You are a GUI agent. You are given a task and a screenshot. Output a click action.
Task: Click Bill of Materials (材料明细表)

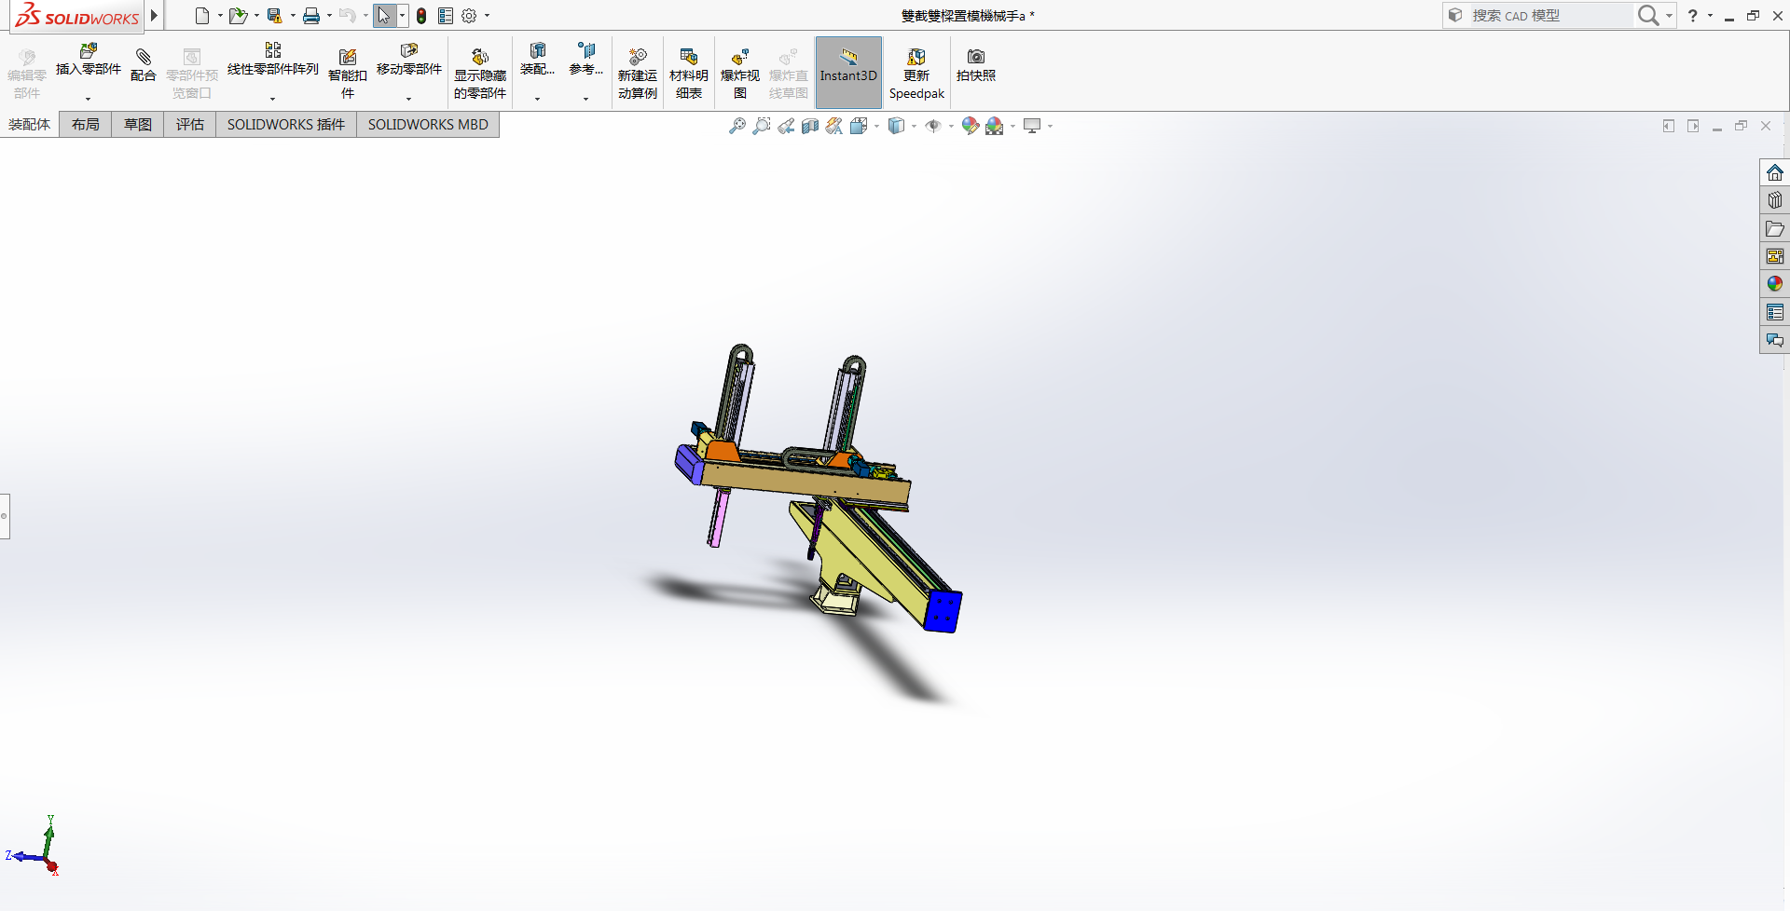pyautogui.click(x=689, y=74)
